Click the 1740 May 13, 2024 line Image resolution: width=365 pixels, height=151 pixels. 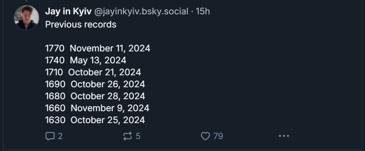(x=86, y=61)
